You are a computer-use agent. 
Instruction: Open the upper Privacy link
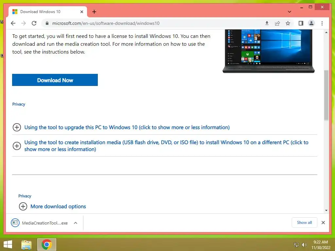pos(19,104)
